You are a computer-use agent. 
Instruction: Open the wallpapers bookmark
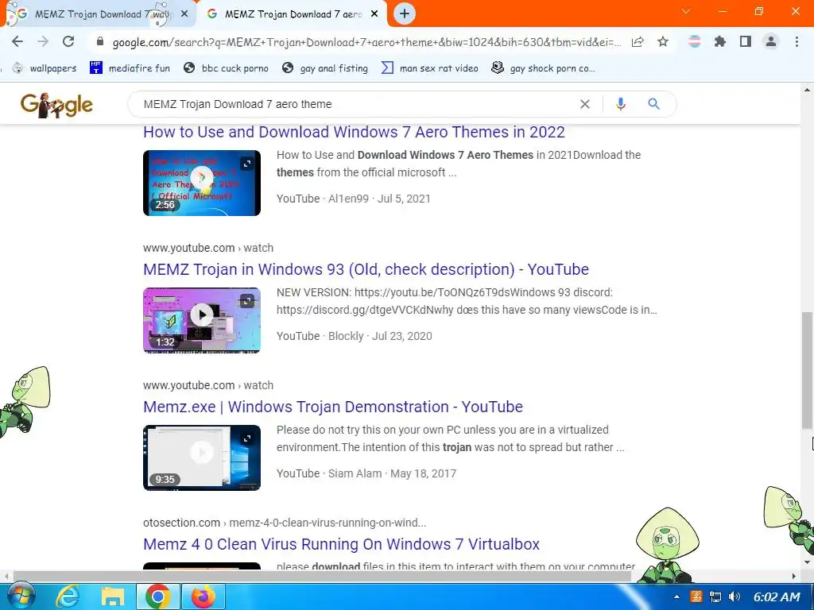(x=45, y=68)
